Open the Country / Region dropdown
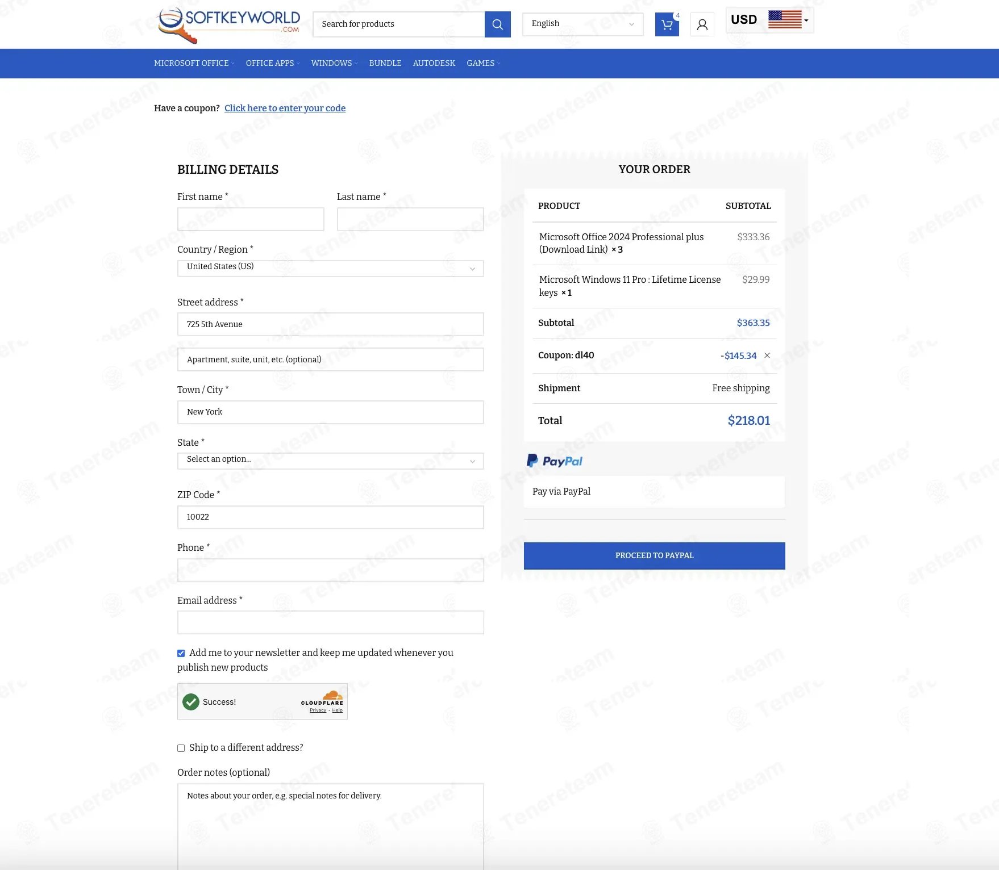Screen dimensions: 999x870 click(331, 268)
